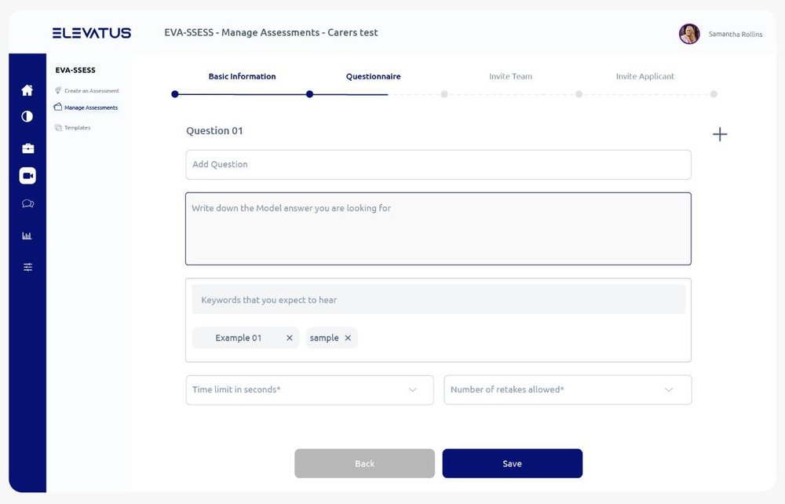Select the video camera assessment icon

point(27,176)
